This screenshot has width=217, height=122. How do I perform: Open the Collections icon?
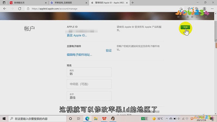[x=197, y=9]
